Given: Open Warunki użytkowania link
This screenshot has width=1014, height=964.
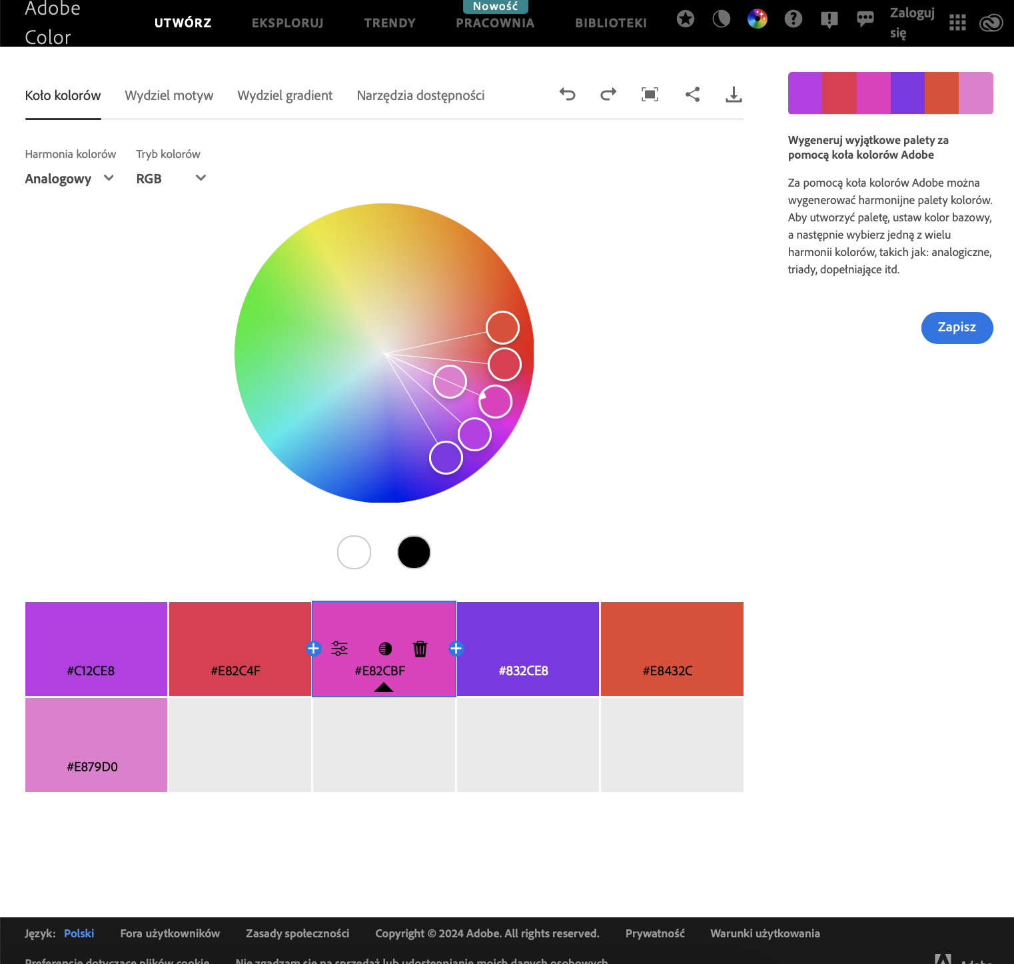Looking at the screenshot, I should click(x=765, y=933).
